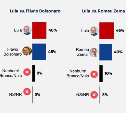Click red X beside right Nenhum/Branco/Nulo
This screenshot has width=126, height=115.
click(94, 74)
